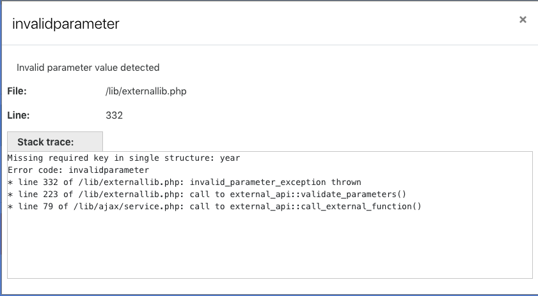Viewport: 538px width, 296px height.
Task: Select the 'Invalid parameter value detected' message
Action: (88, 68)
